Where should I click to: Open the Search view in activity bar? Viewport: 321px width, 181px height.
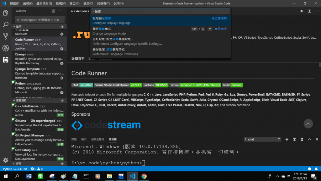[x=6, y=25]
